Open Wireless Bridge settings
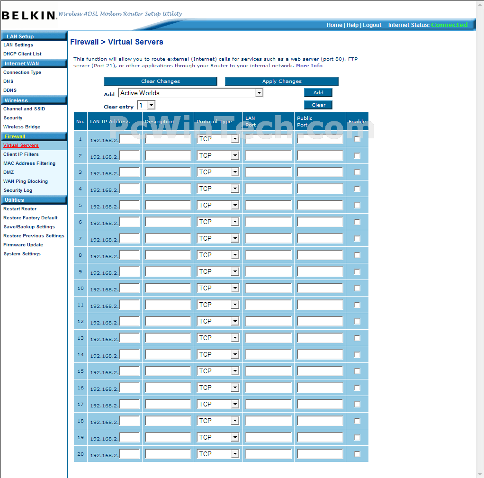 coord(22,127)
